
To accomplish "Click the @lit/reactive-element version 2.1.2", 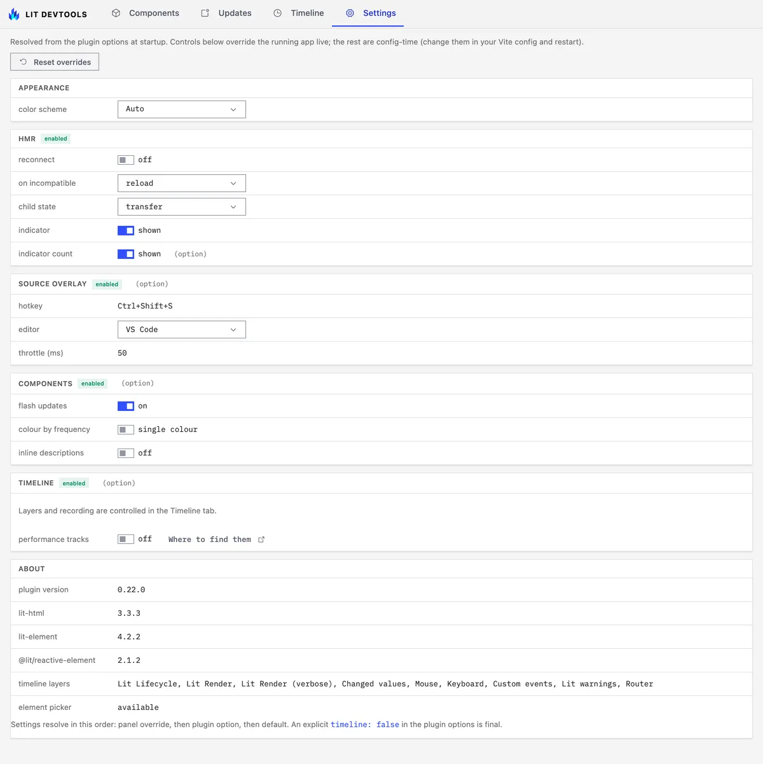I will pos(129,660).
